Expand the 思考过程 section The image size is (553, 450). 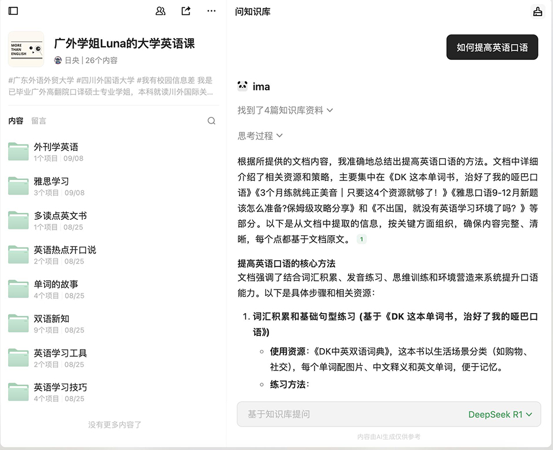[x=260, y=136]
